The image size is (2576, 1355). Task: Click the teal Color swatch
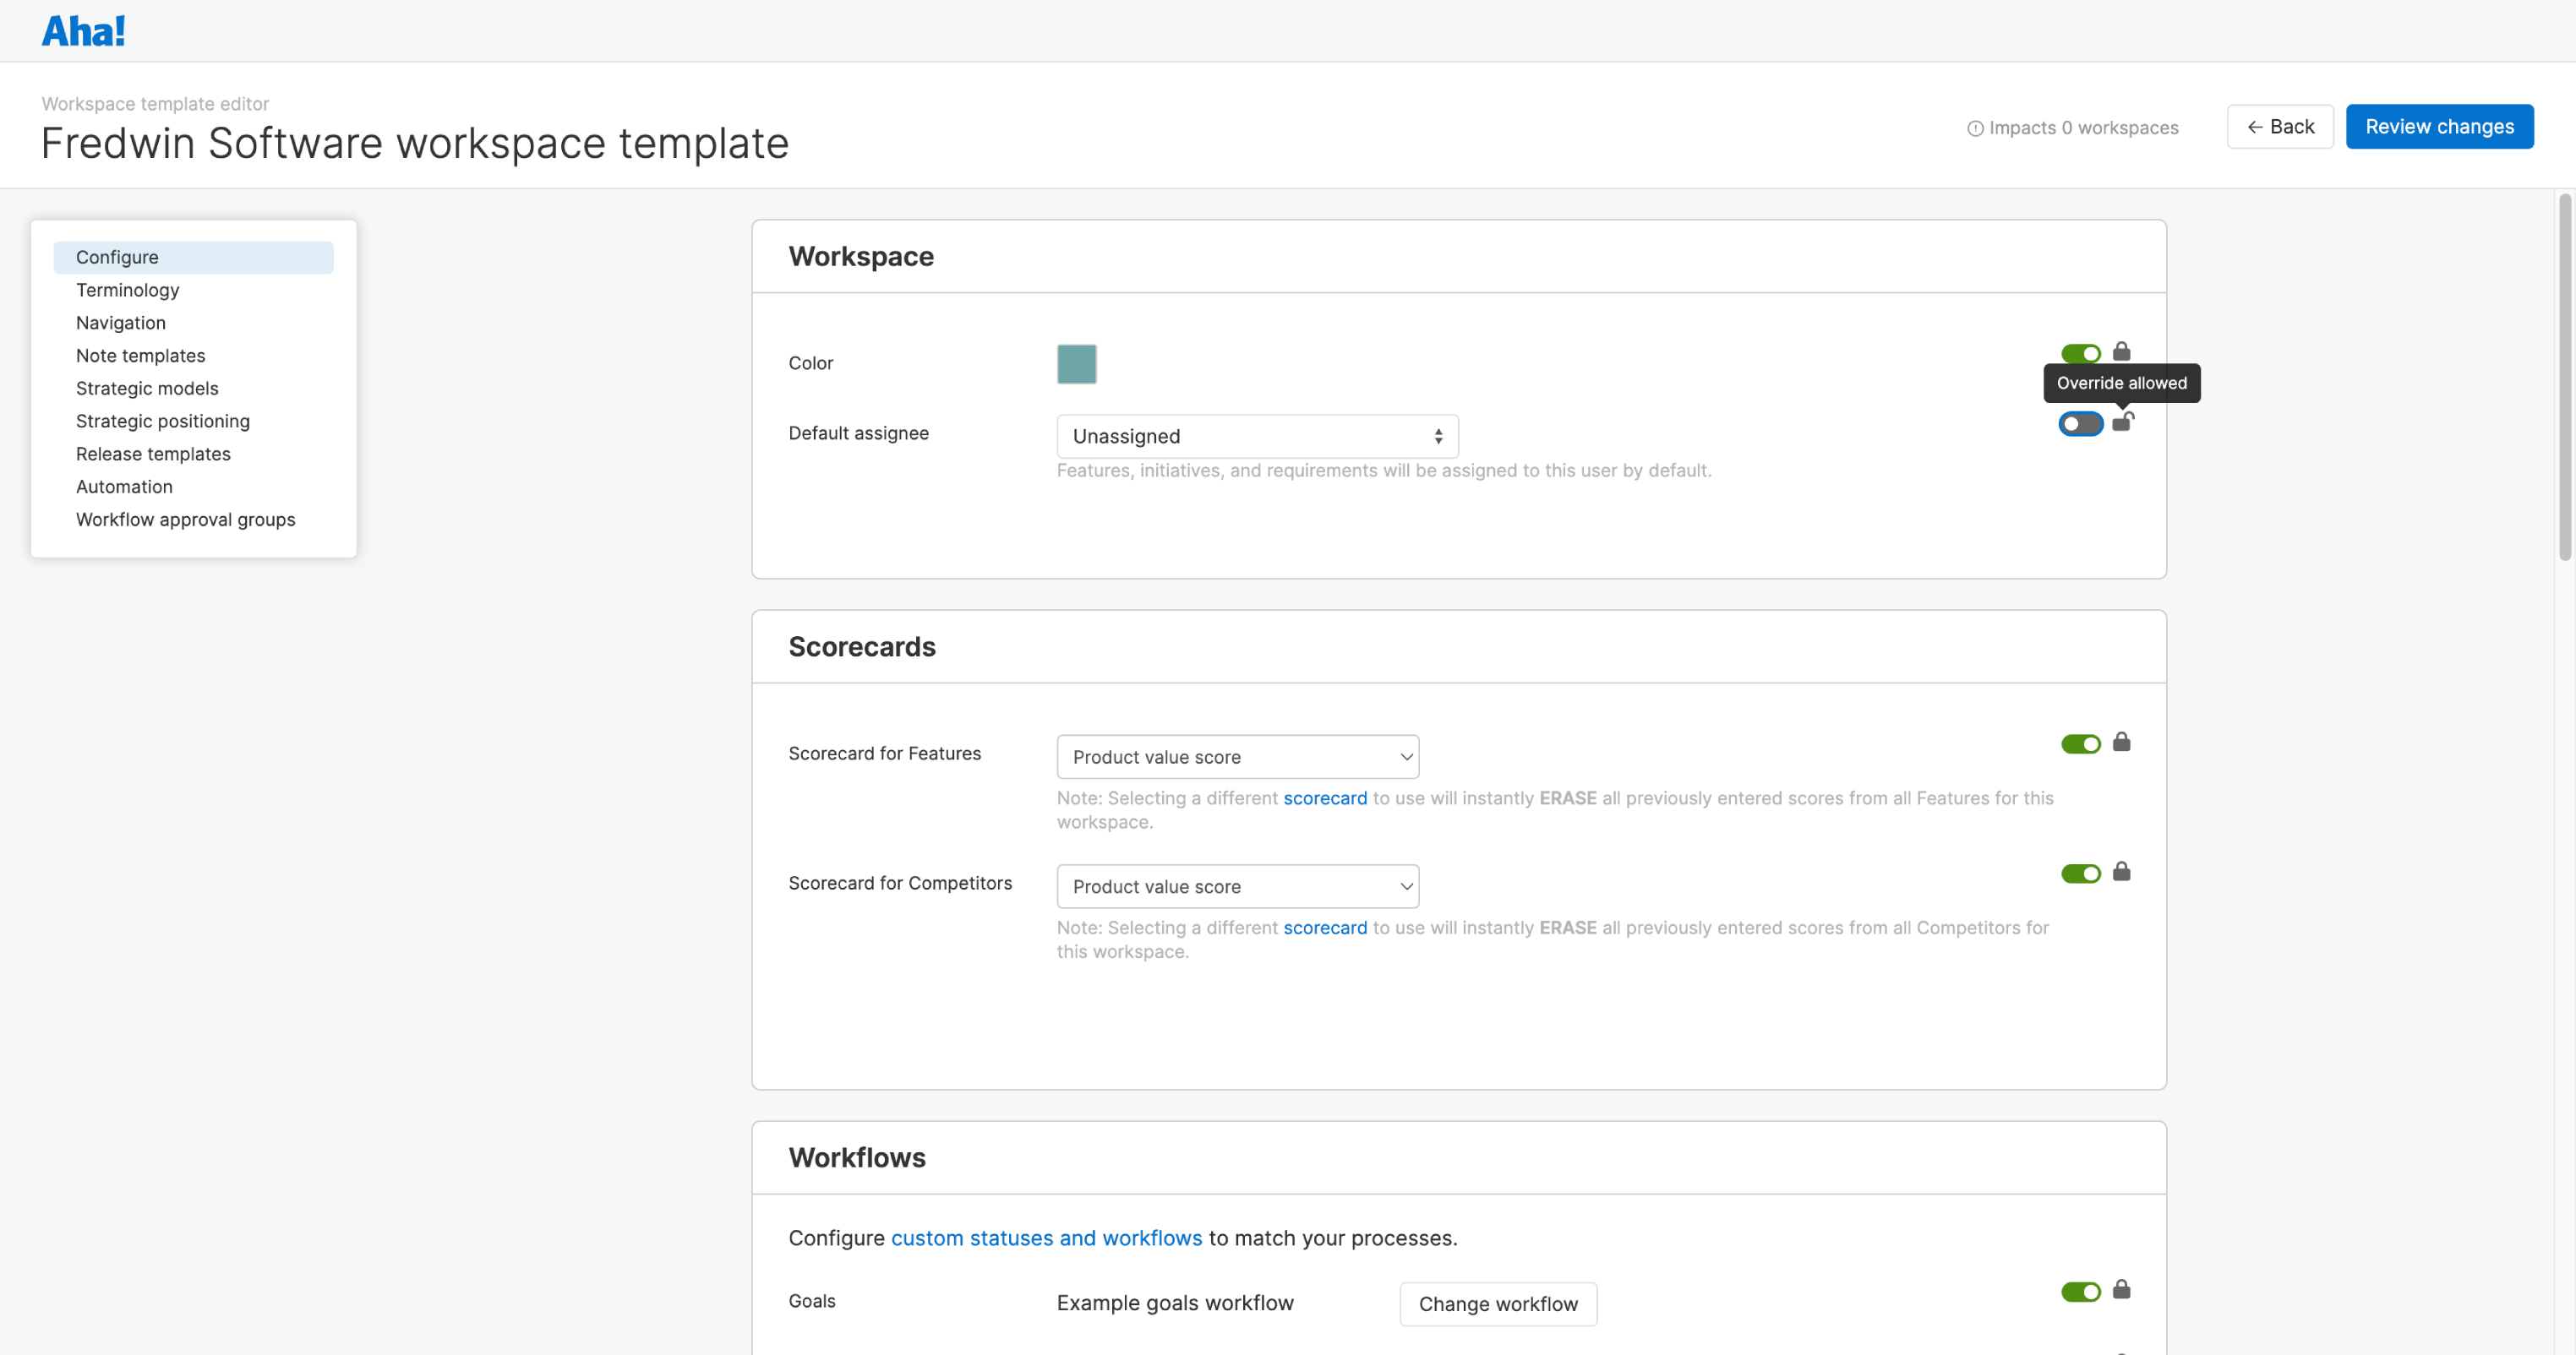[x=1076, y=362]
